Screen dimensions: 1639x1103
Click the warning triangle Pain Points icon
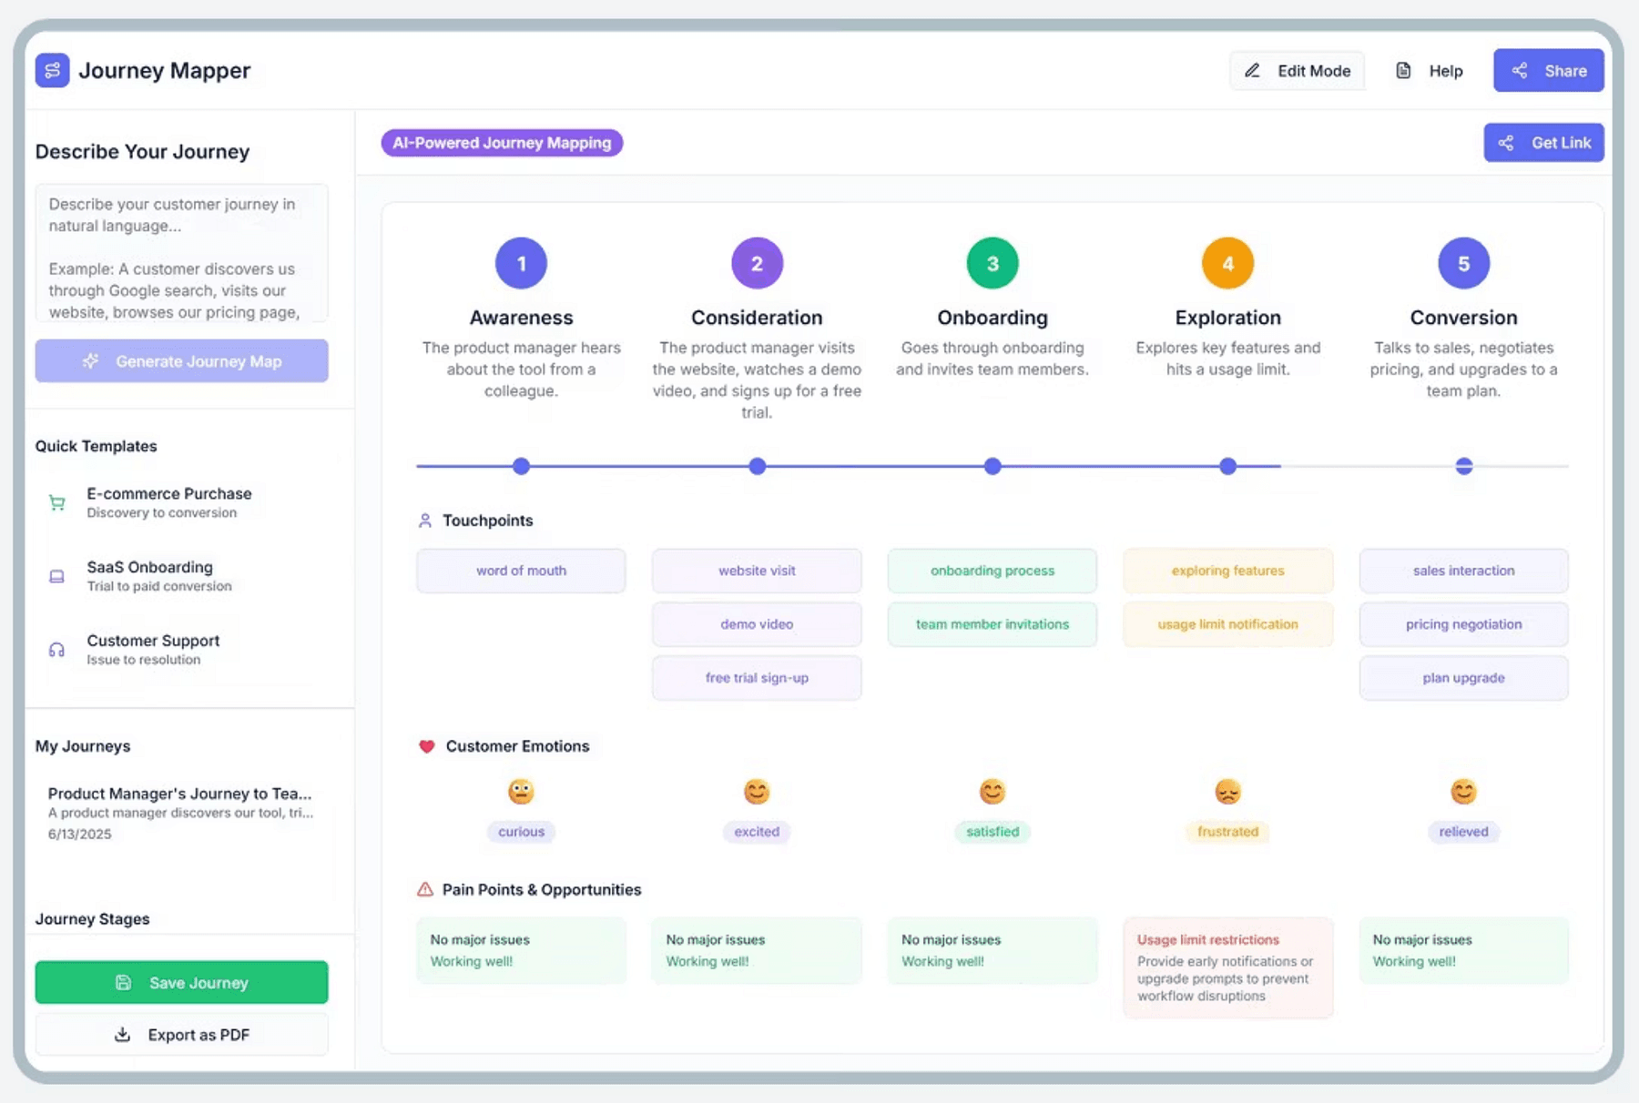pyautogui.click(x=425, y=889)
